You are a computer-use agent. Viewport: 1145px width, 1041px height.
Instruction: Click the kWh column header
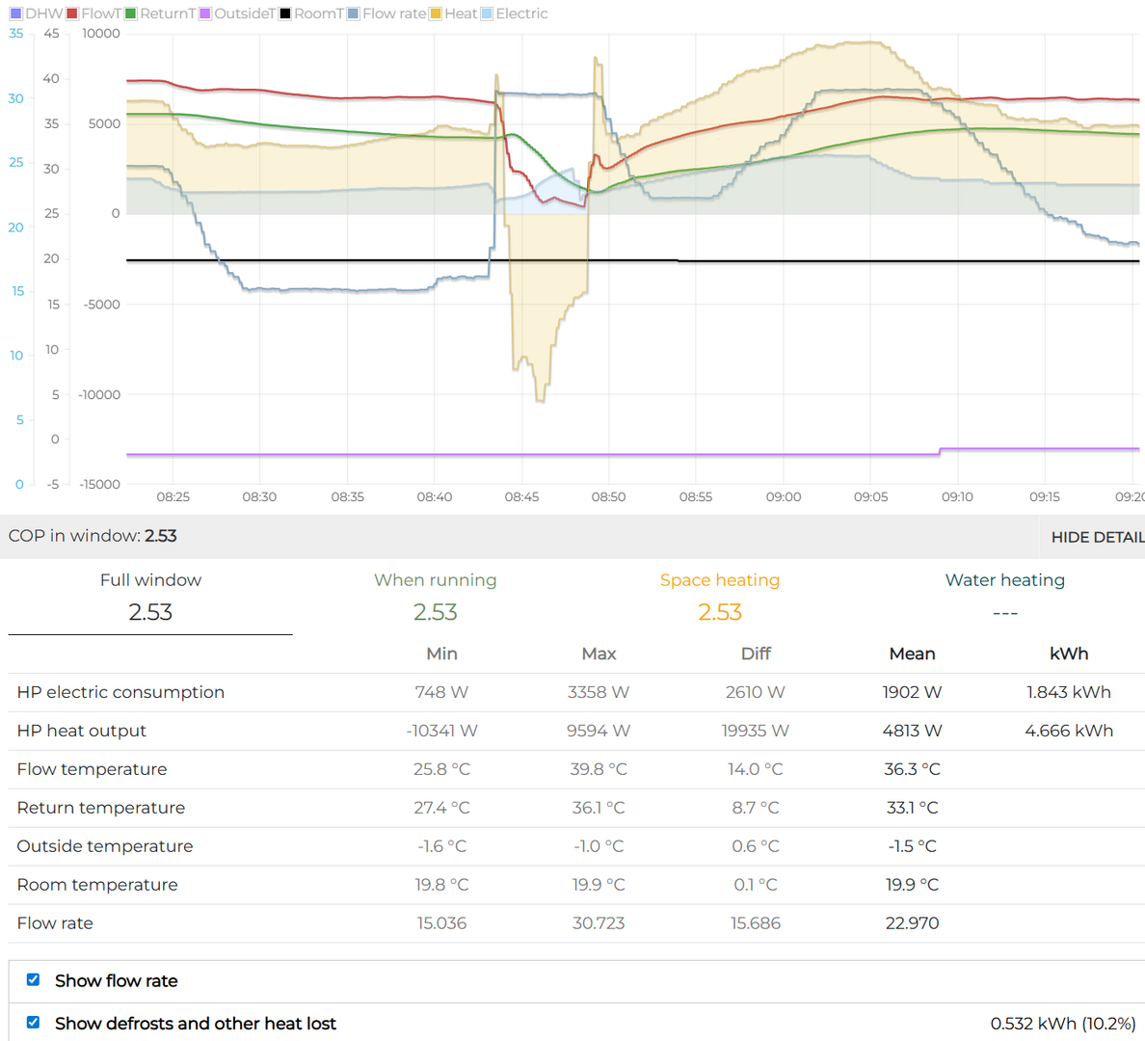1068,654
